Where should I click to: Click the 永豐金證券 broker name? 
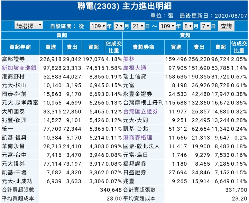click(138, 94)
